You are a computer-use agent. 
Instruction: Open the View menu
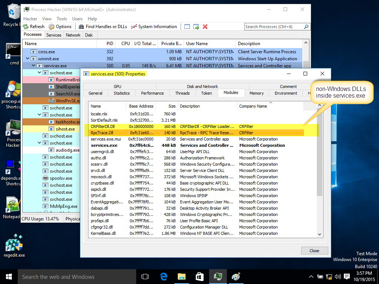coord(47,18)
